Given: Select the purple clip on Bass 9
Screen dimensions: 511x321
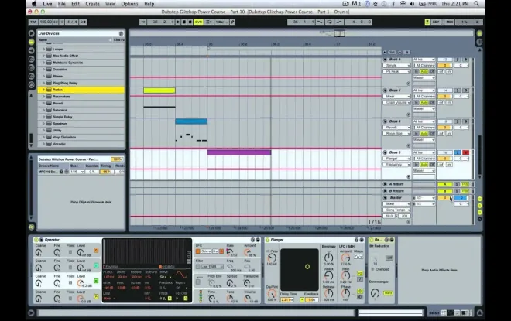Looking at the screenshot, I should (x=239, y=152).
